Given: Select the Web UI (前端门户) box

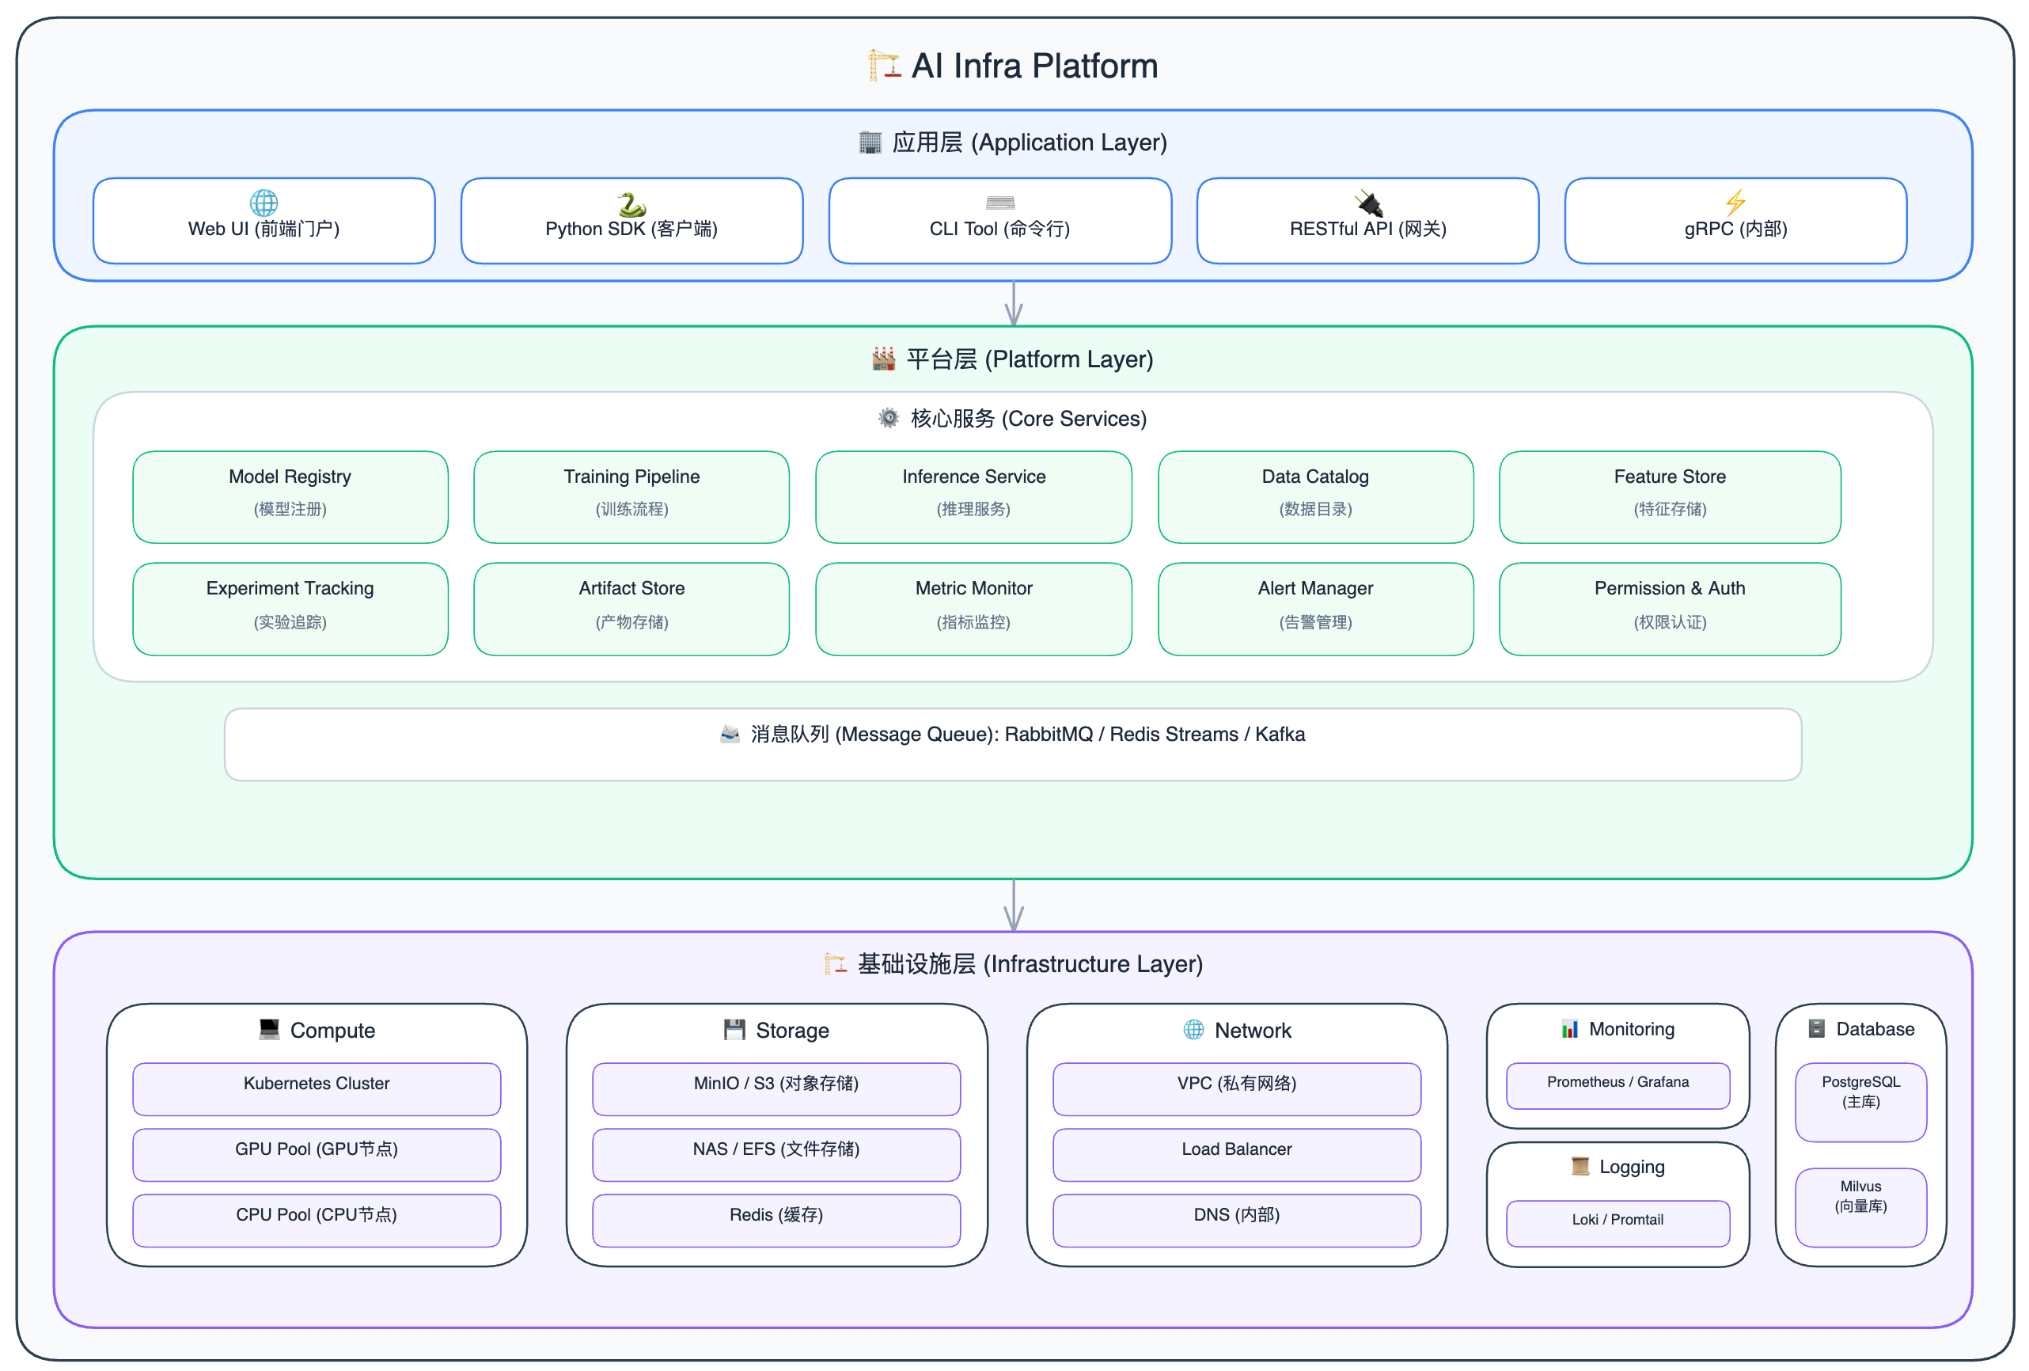Looking at the screenshot, I should coord(264,221).
